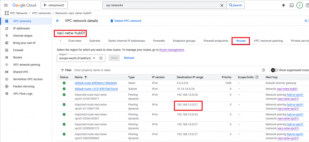
Task: Open Cloud Shell terminal icon
Action: (291, 5)
